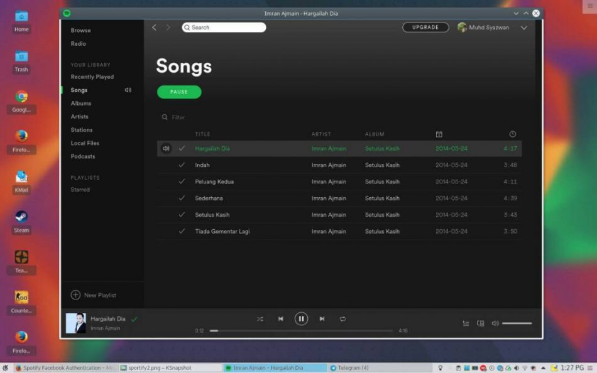Open Stations in the sidebar
Viewport: 597px width, 373px height.
(x=82, y=130)
